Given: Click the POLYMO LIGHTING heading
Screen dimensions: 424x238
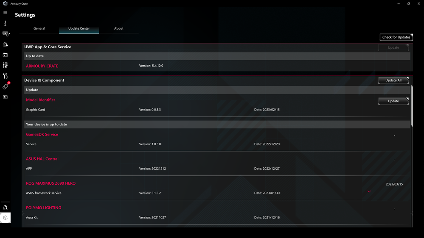Looking at the screenshot, I should pyautogui.click(x=44, y=208).
